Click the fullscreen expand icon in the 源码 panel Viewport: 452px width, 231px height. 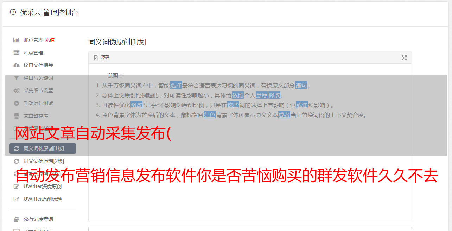(404, 58)
